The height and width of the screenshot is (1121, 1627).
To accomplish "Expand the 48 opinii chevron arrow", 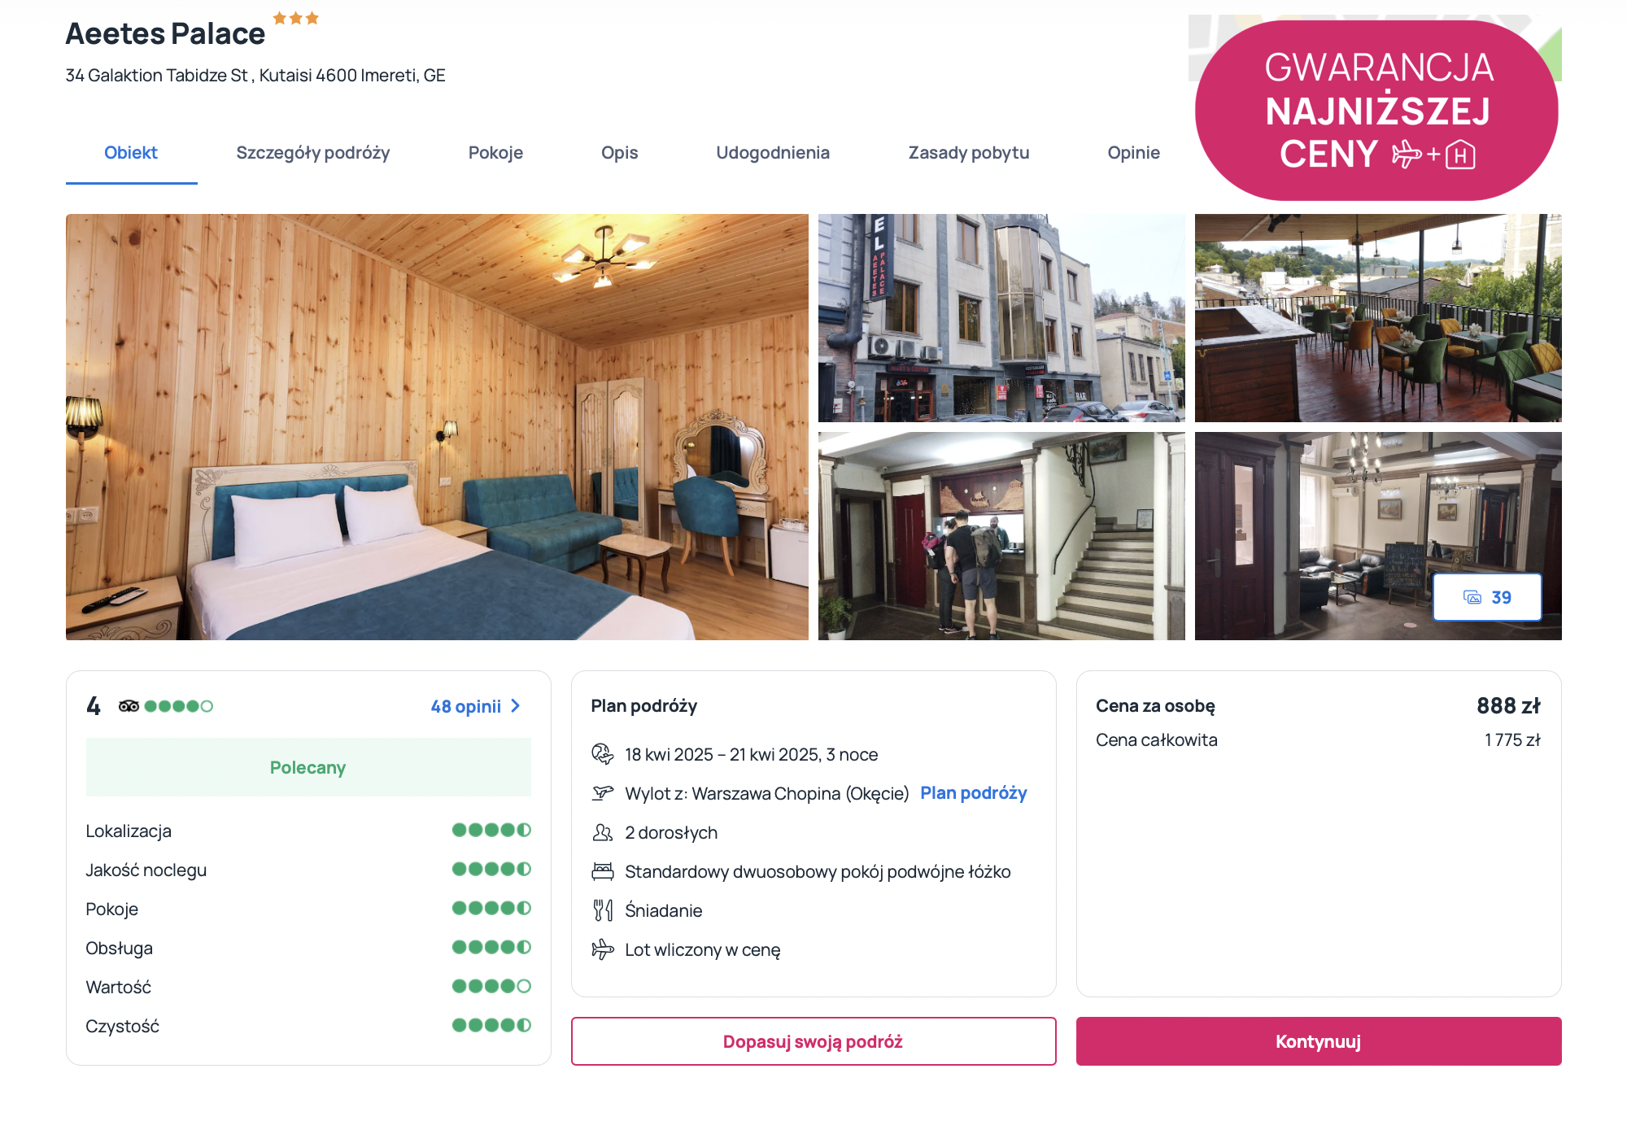I will pyautogui.click(x=515, y=706).
